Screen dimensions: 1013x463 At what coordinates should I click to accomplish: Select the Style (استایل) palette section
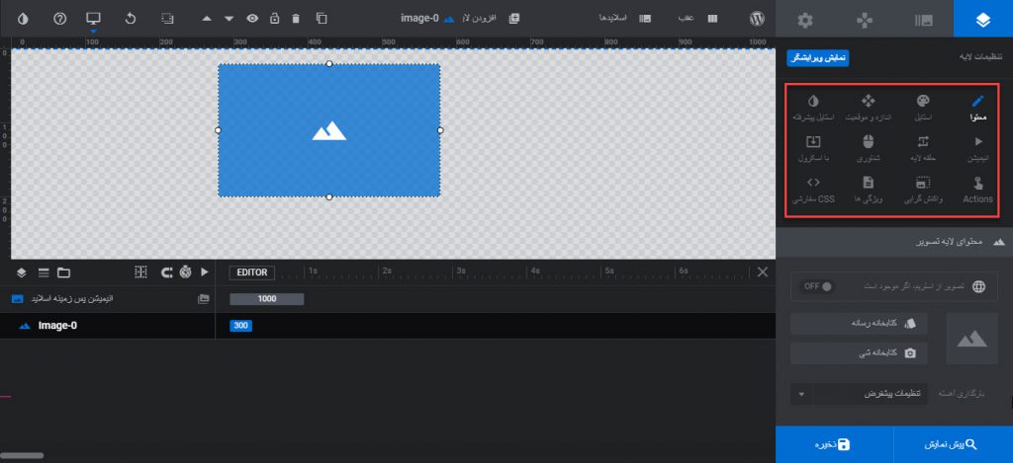tap(923, 109)
